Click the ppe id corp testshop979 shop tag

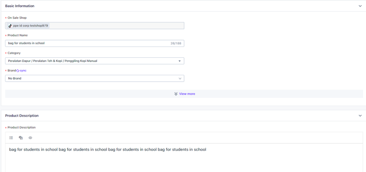28,26
